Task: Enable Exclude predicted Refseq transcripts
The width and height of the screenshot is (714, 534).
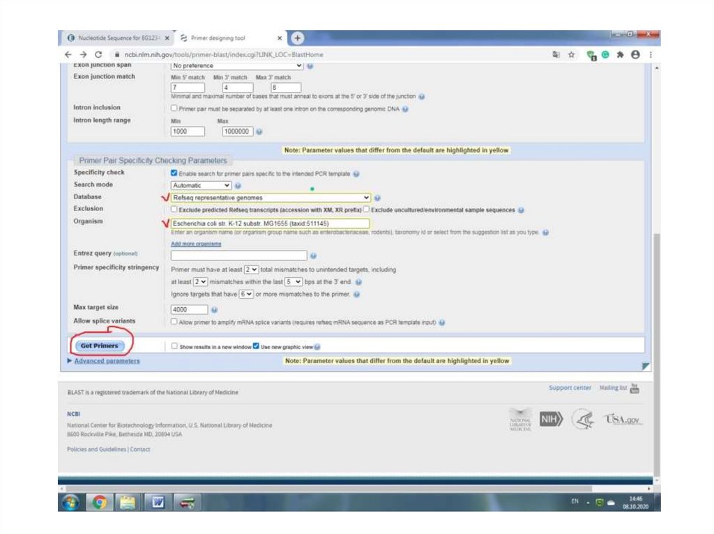Action: [174, 210]
